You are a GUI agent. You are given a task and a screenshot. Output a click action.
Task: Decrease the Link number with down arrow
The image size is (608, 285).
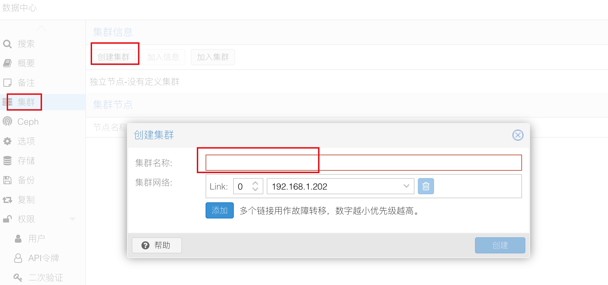tap(255, 189)
